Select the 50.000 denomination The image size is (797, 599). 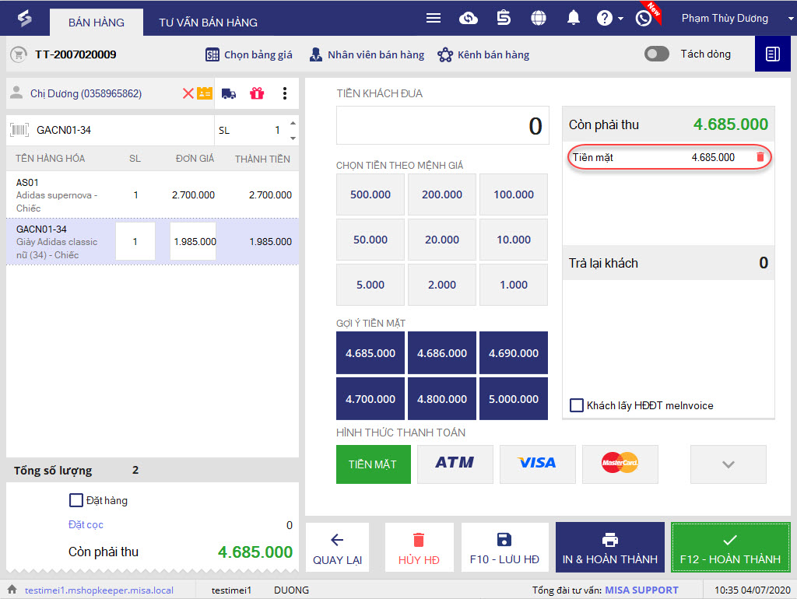coord(370,240)
